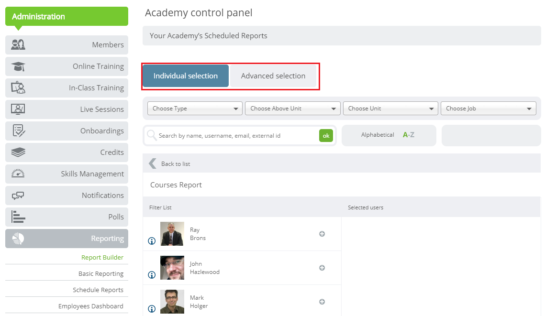Click the Online Training graduation cap icon

click(18, 66)
